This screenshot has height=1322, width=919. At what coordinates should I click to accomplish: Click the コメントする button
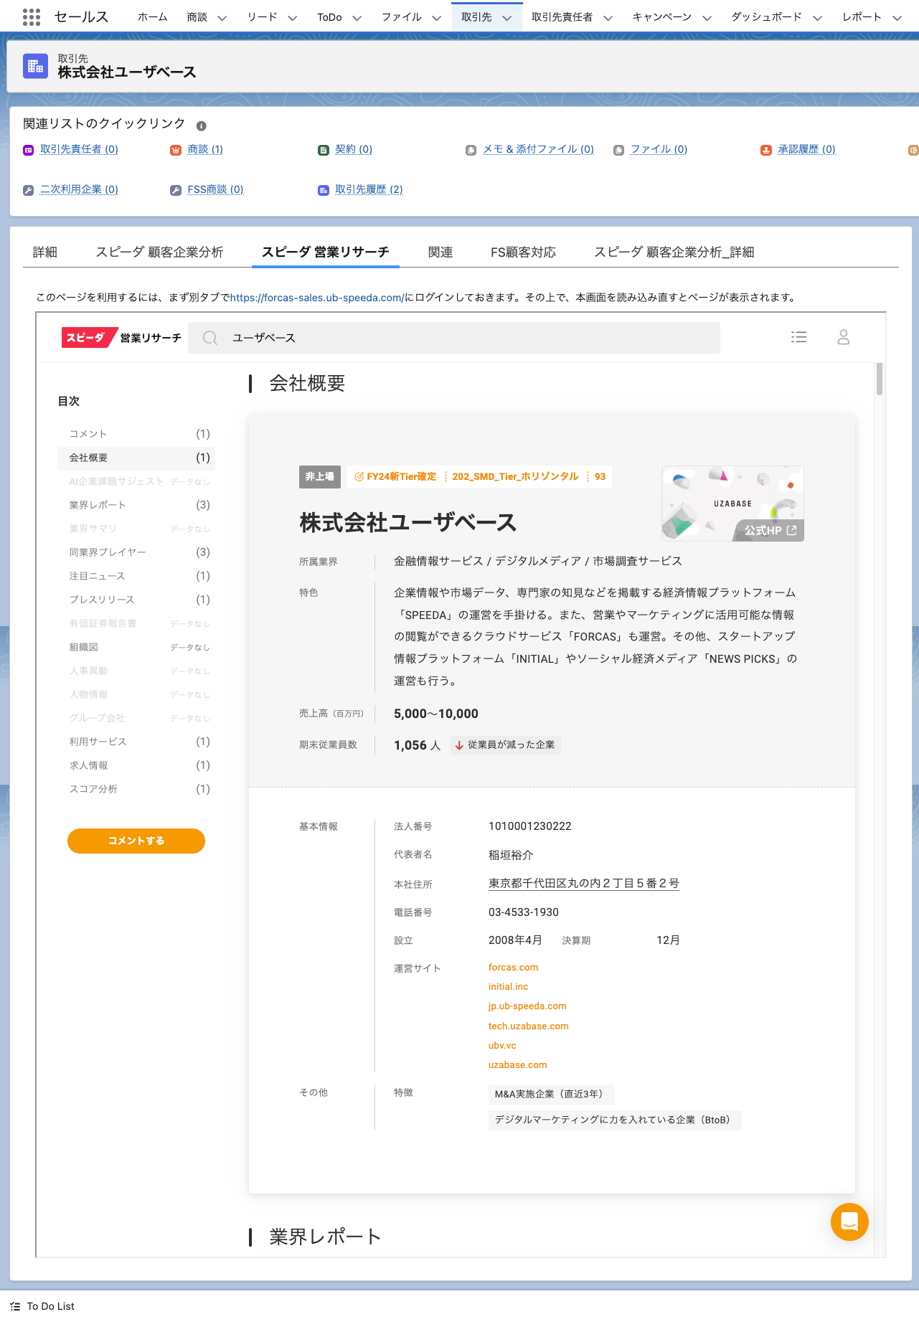click(x=136, y=841)
